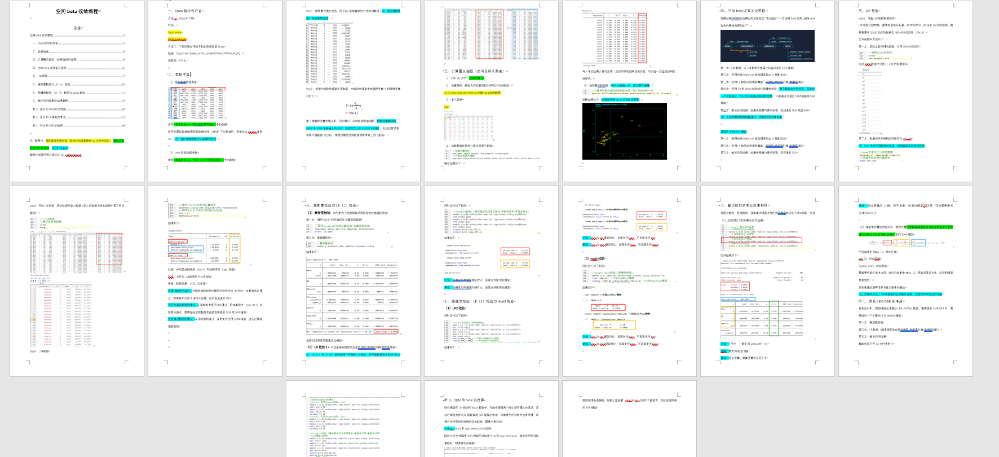The height and width of the screenshot is (457, 999).
Task: Click page 10 heading '六、豪斯曼检验与 LR (1) 检验'
Action: (331, 205)
